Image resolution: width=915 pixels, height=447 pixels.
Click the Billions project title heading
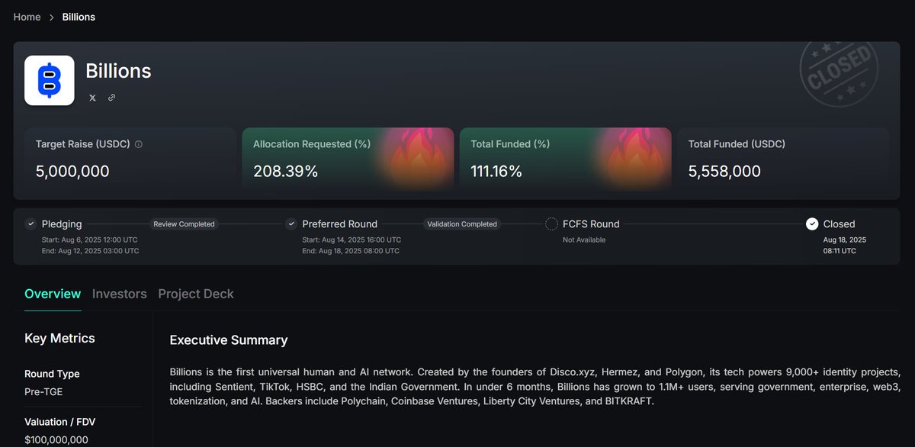(118, 71)
